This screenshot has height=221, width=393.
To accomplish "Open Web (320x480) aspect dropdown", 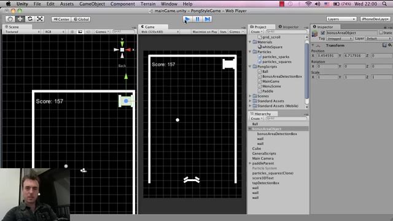I will click(x=160, y=32).
